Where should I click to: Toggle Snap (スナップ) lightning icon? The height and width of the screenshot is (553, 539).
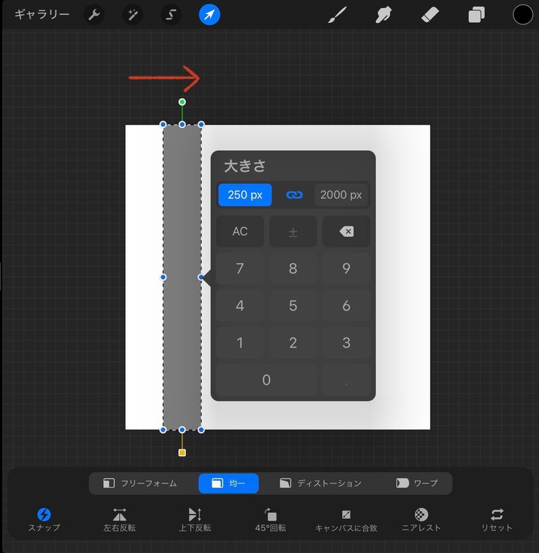click(44, 520)
